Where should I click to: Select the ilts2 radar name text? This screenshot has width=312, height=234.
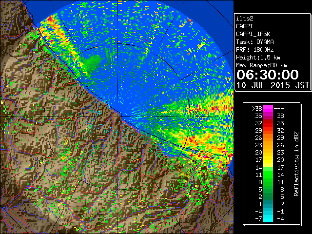(245, 19)
